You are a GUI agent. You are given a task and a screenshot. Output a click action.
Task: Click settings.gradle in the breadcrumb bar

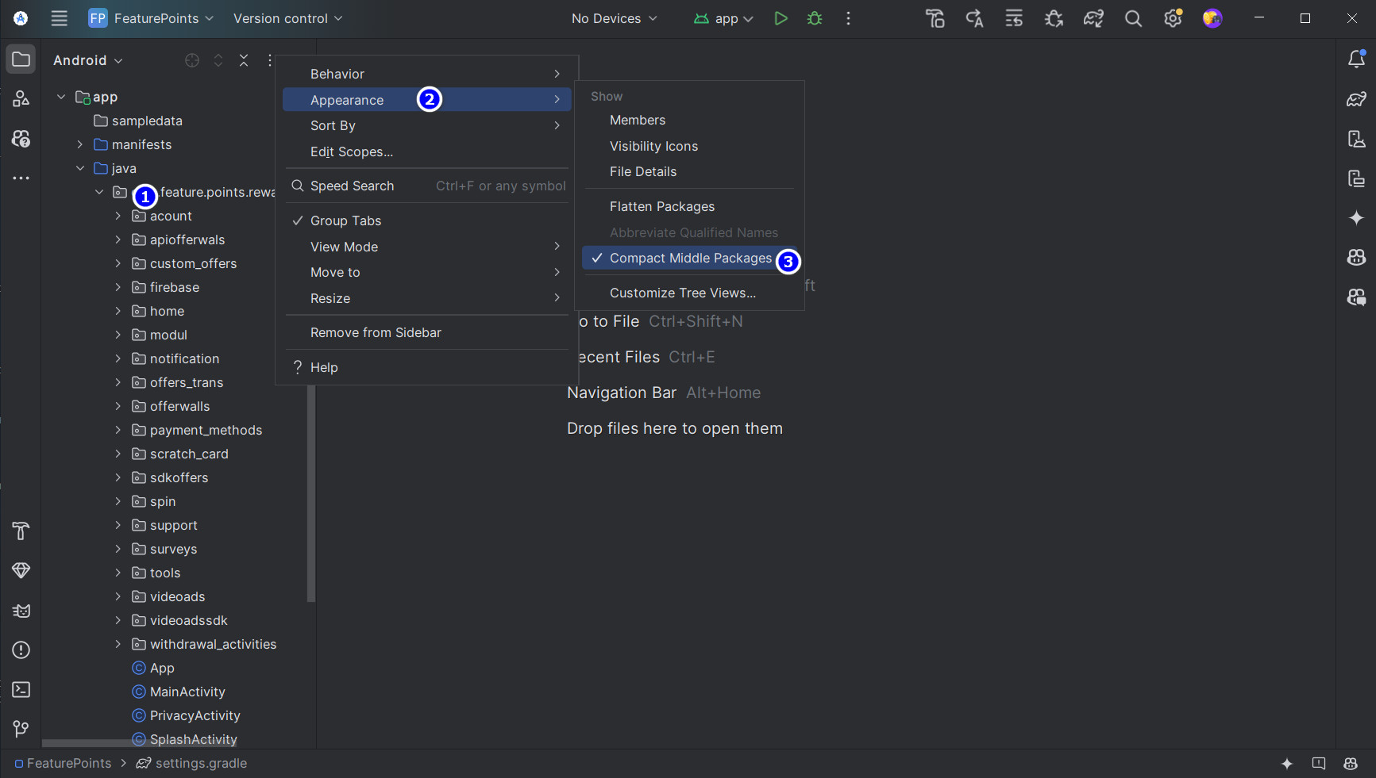(x=200, y=763)
